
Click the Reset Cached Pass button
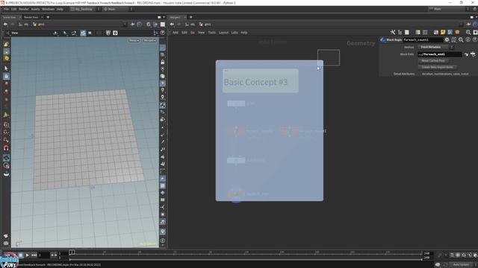tap(433, 61)
